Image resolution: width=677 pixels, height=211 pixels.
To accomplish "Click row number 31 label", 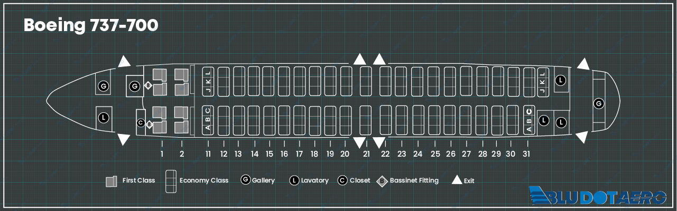I will point(526,154).
